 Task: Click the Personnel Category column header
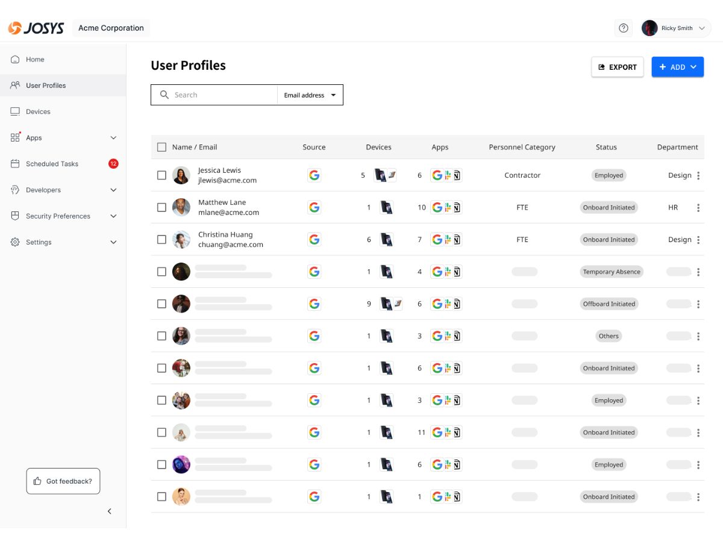522,147
